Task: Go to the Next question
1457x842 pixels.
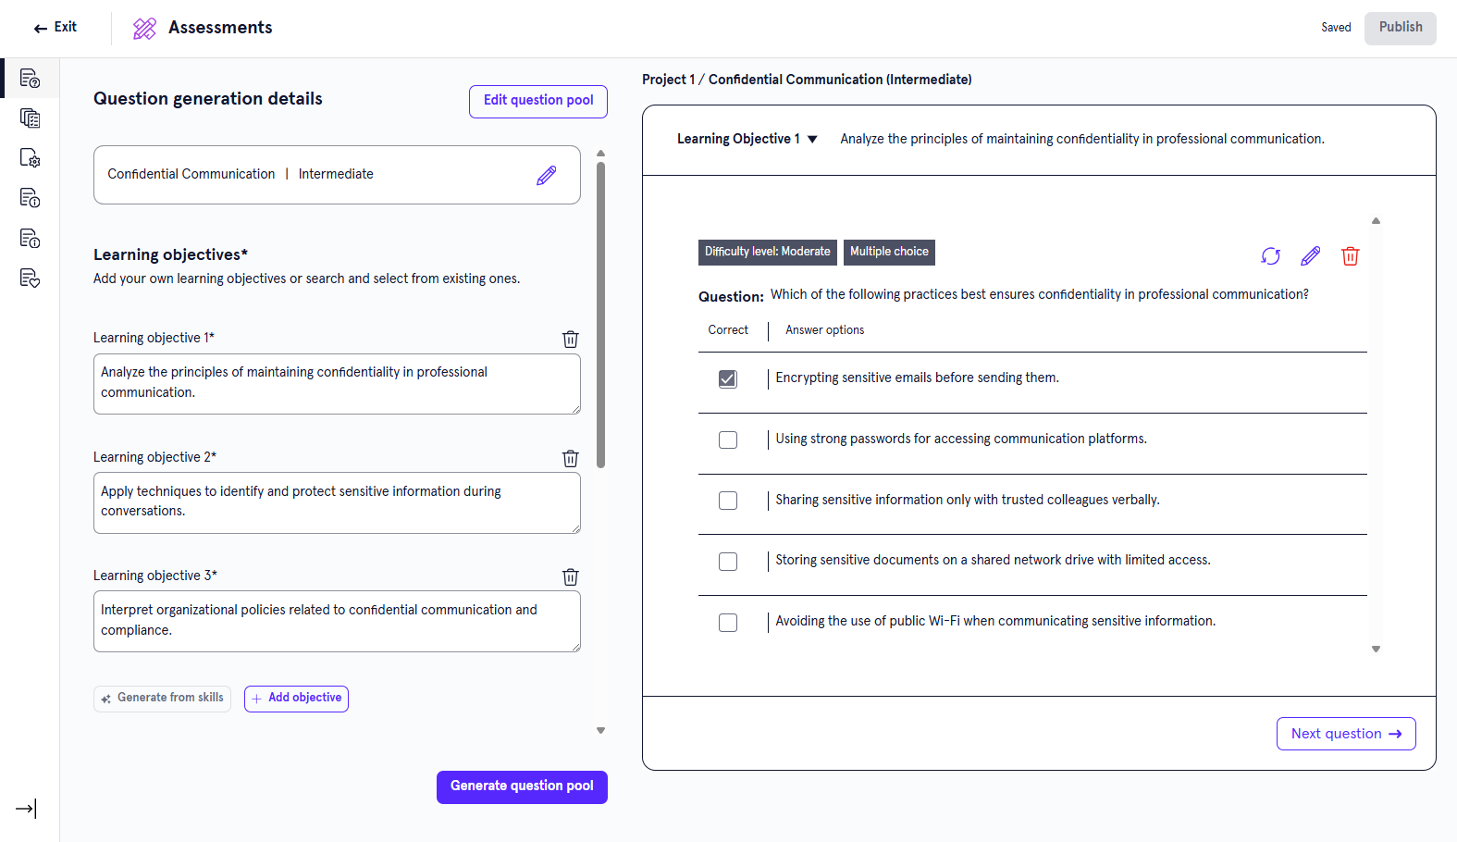Action: (x=1345, y=734)
